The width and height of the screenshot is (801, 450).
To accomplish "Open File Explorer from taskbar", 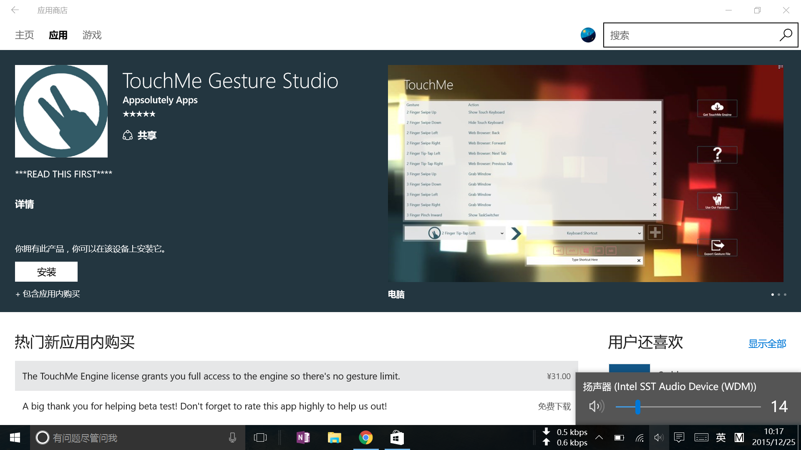I will click(335, 437).
